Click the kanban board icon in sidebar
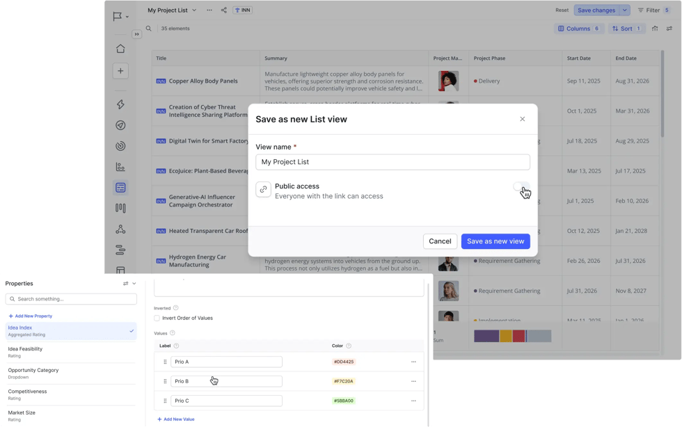 click(x=120, y=208)
